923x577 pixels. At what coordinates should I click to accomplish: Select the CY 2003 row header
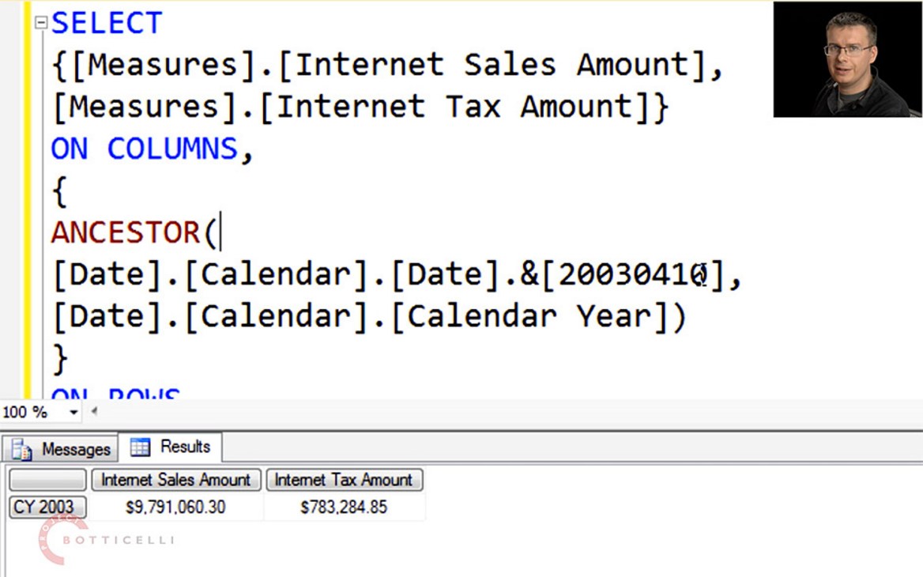[47, 507]
